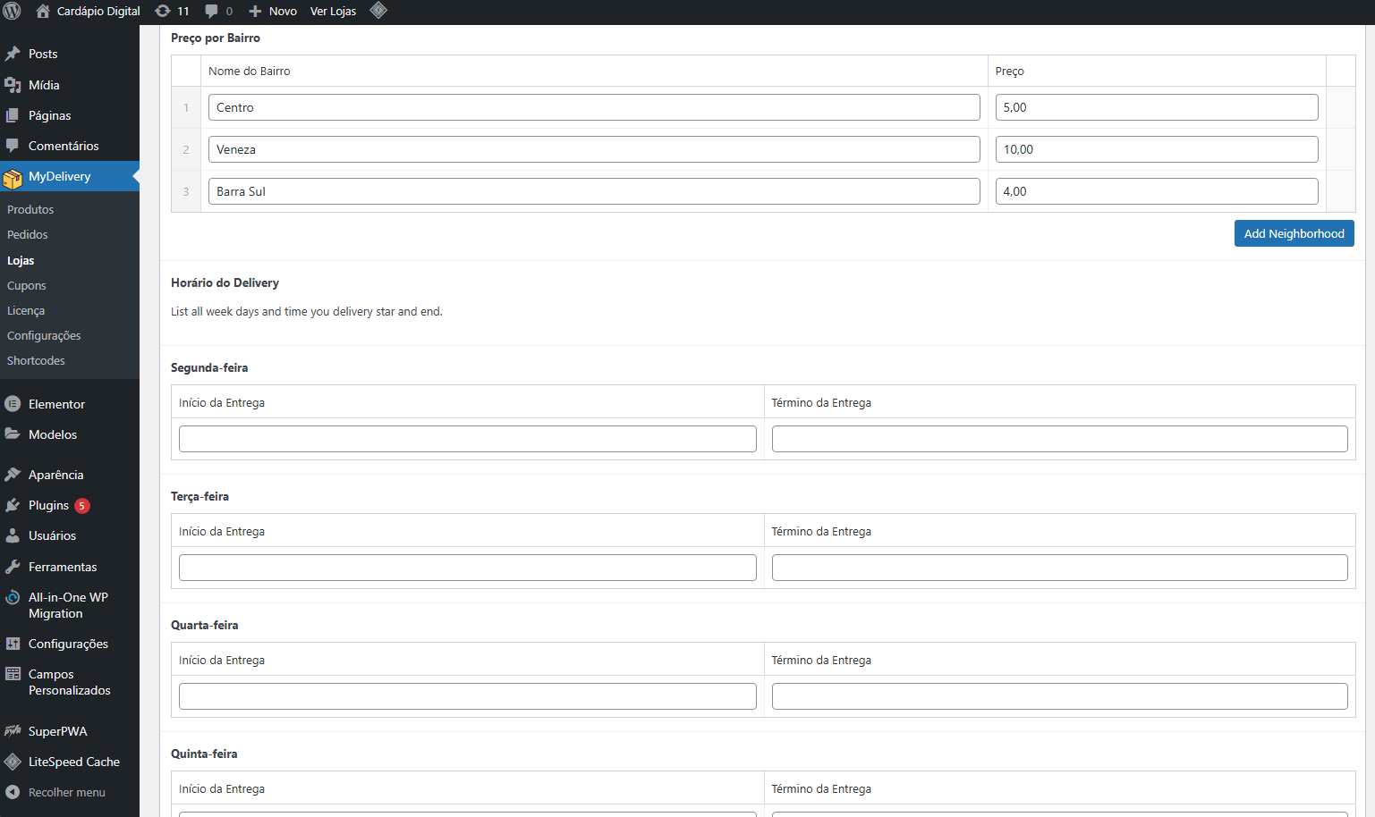Click the Plugins plug icon
Image resolution: width=1375 pixels, height=817 pixels.
[13, 506]
